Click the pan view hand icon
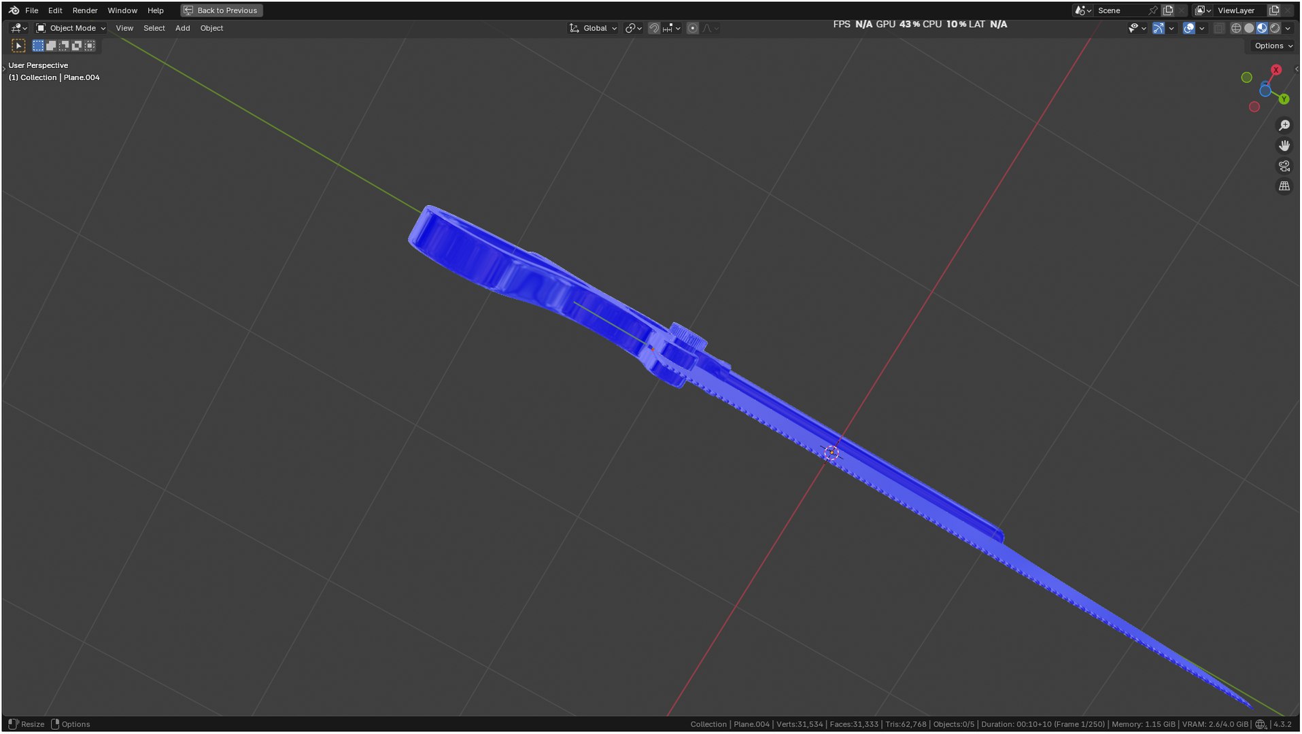The height and width of the screenshot is (734, 1302). 1284,145
